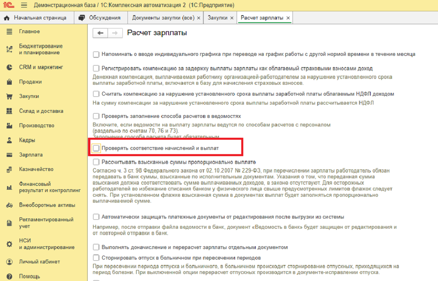Enable 'Проверять соответствие начислений и выплат'
The width and height of the screenshot is (438, 281).
click(x=96, y=148)
